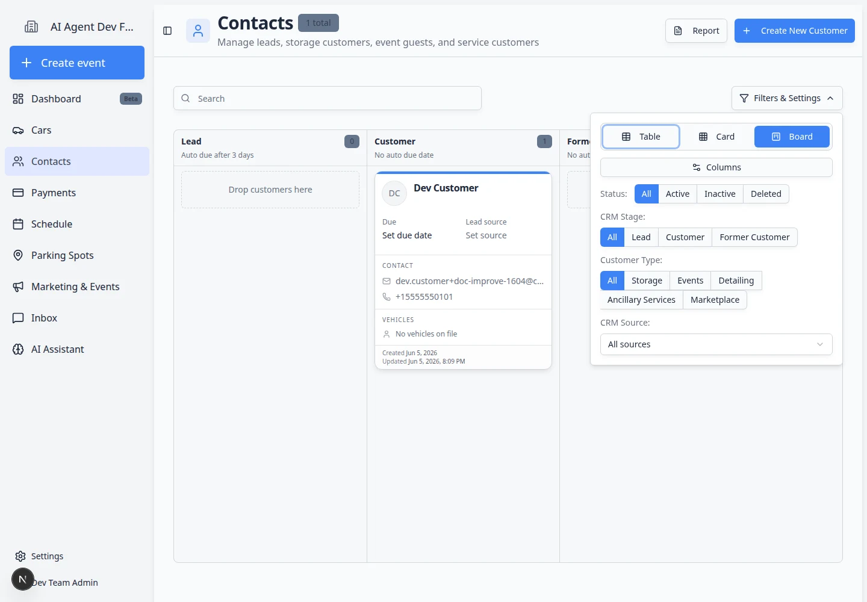Click the funnel filter icon

point(744,98)
